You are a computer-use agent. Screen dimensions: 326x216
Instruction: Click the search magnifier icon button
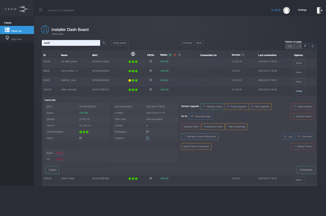(x=104, y=43)
